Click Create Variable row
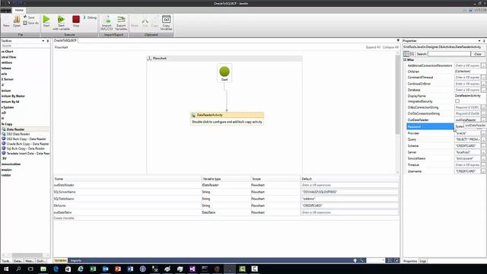The width and height of the screenshot is (487, 274). click(x=64, y=218)
